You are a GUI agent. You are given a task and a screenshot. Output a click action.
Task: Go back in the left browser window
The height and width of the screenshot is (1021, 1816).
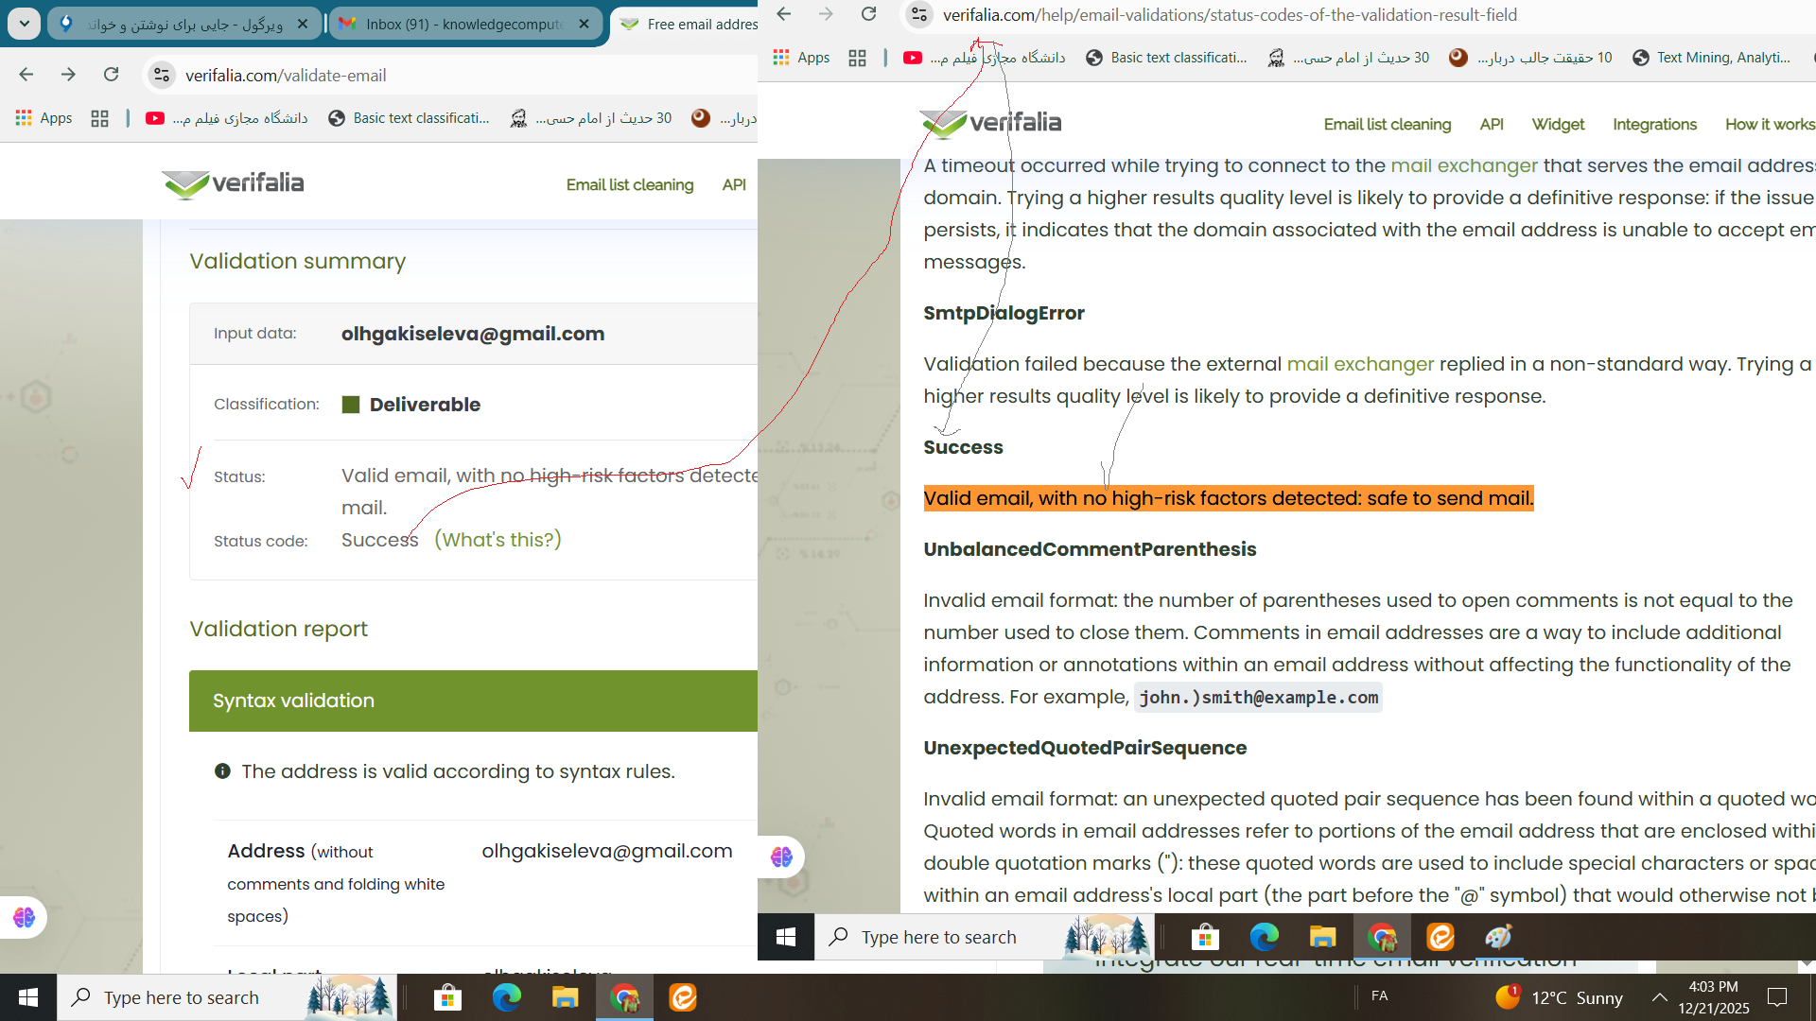click(26, 75)
